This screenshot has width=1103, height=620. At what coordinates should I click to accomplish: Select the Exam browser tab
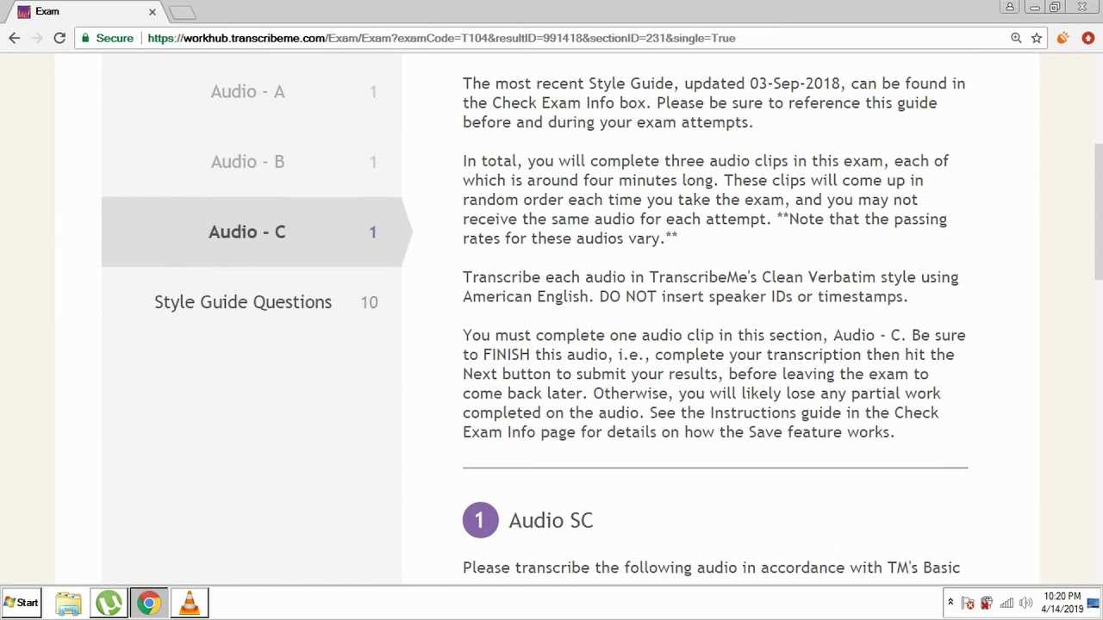86,12
